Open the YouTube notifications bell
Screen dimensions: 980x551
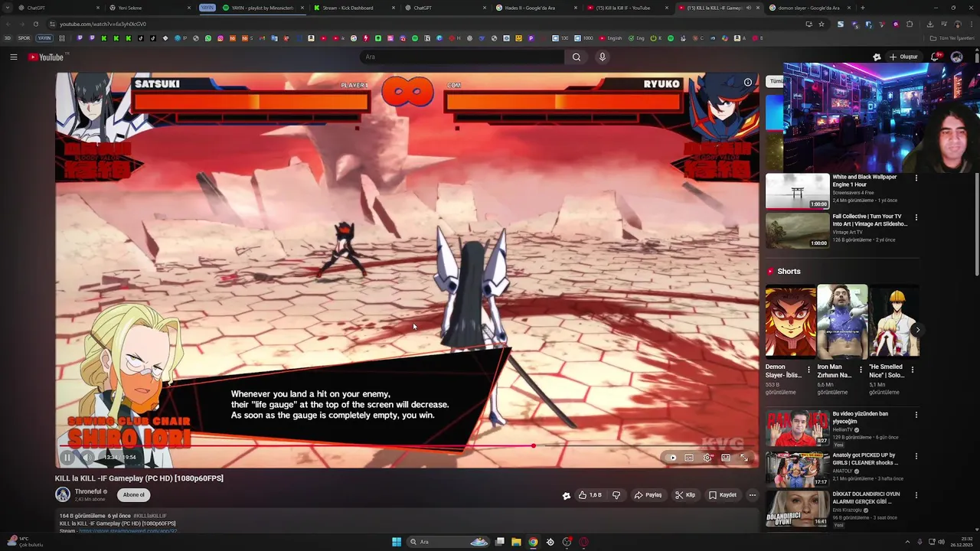coord(935,57)
